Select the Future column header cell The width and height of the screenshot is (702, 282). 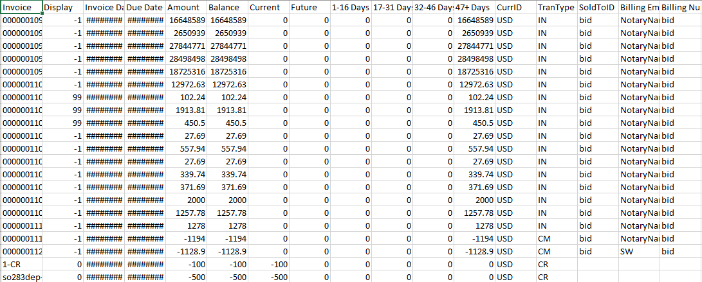pos(309,7)
